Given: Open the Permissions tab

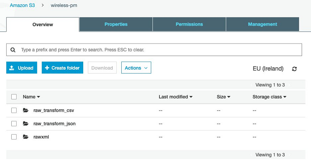Looking at the screenshot, I should [189, 24].
